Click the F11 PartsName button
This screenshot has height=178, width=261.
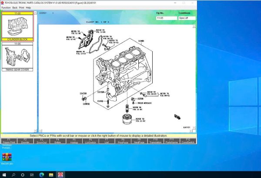pos(172,141)
